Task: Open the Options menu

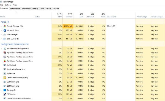Action: pyautogui.click(x=8, y=5)
